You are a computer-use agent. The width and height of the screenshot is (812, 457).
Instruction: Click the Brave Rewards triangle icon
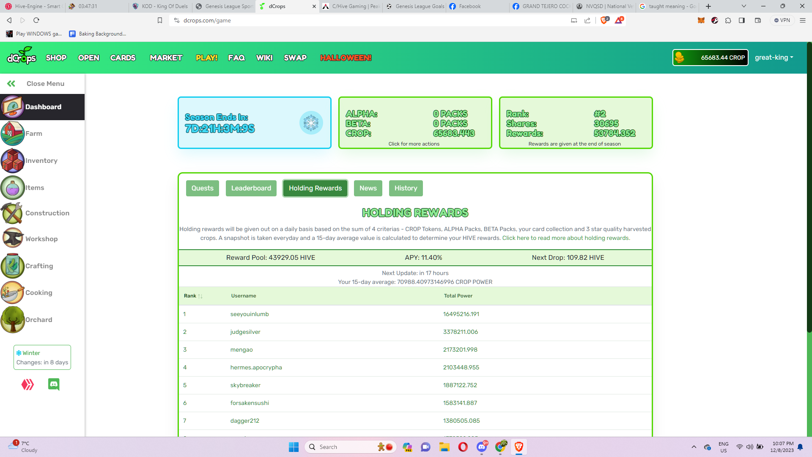tap(619, 20)
